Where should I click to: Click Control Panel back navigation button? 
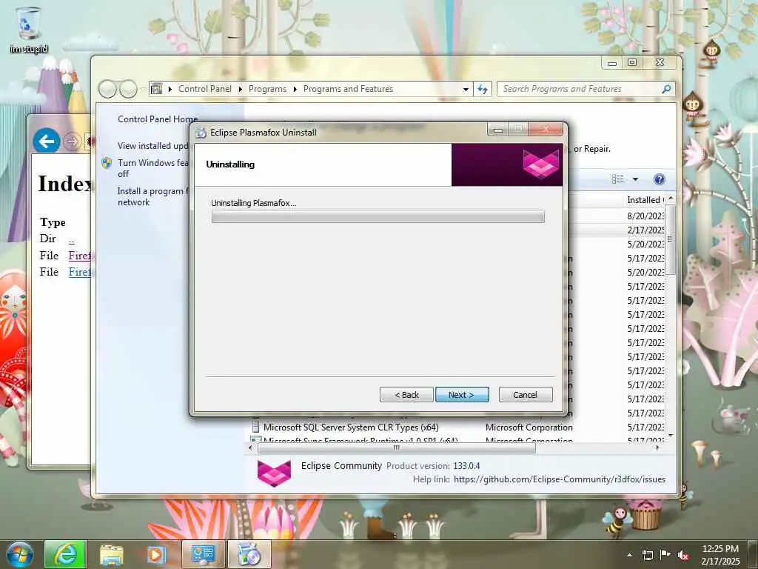click(107, 89)
